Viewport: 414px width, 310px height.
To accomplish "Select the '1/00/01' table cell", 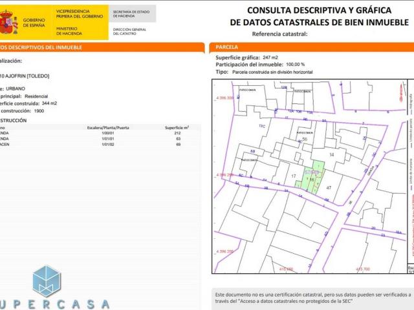I will coord(108,133).
